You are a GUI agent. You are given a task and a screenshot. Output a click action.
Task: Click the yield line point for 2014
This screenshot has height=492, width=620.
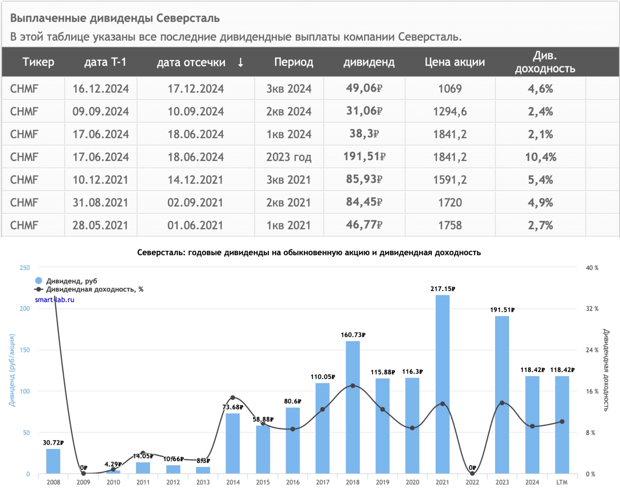pos(233,398)
